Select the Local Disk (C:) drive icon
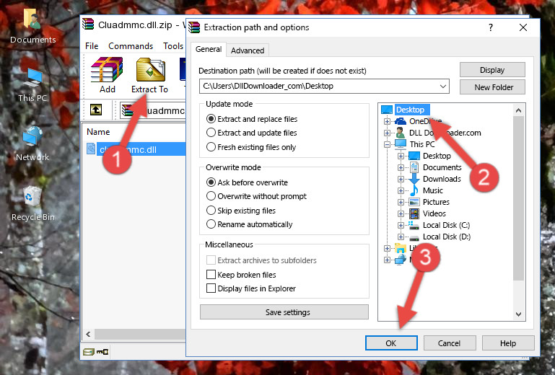The width and height of the screenshot is (555, 375). 414,225
